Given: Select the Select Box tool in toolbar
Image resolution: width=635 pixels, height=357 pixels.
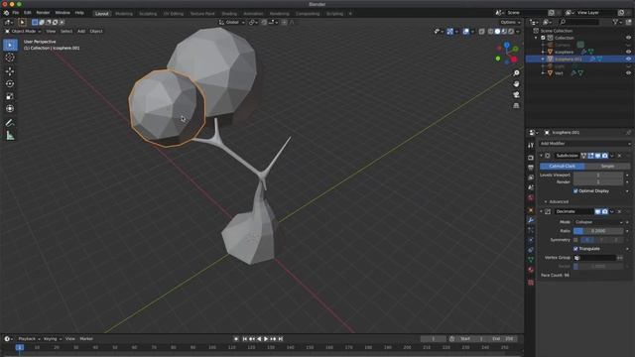Looking at the screenshot, I should (x=10, y=45).
